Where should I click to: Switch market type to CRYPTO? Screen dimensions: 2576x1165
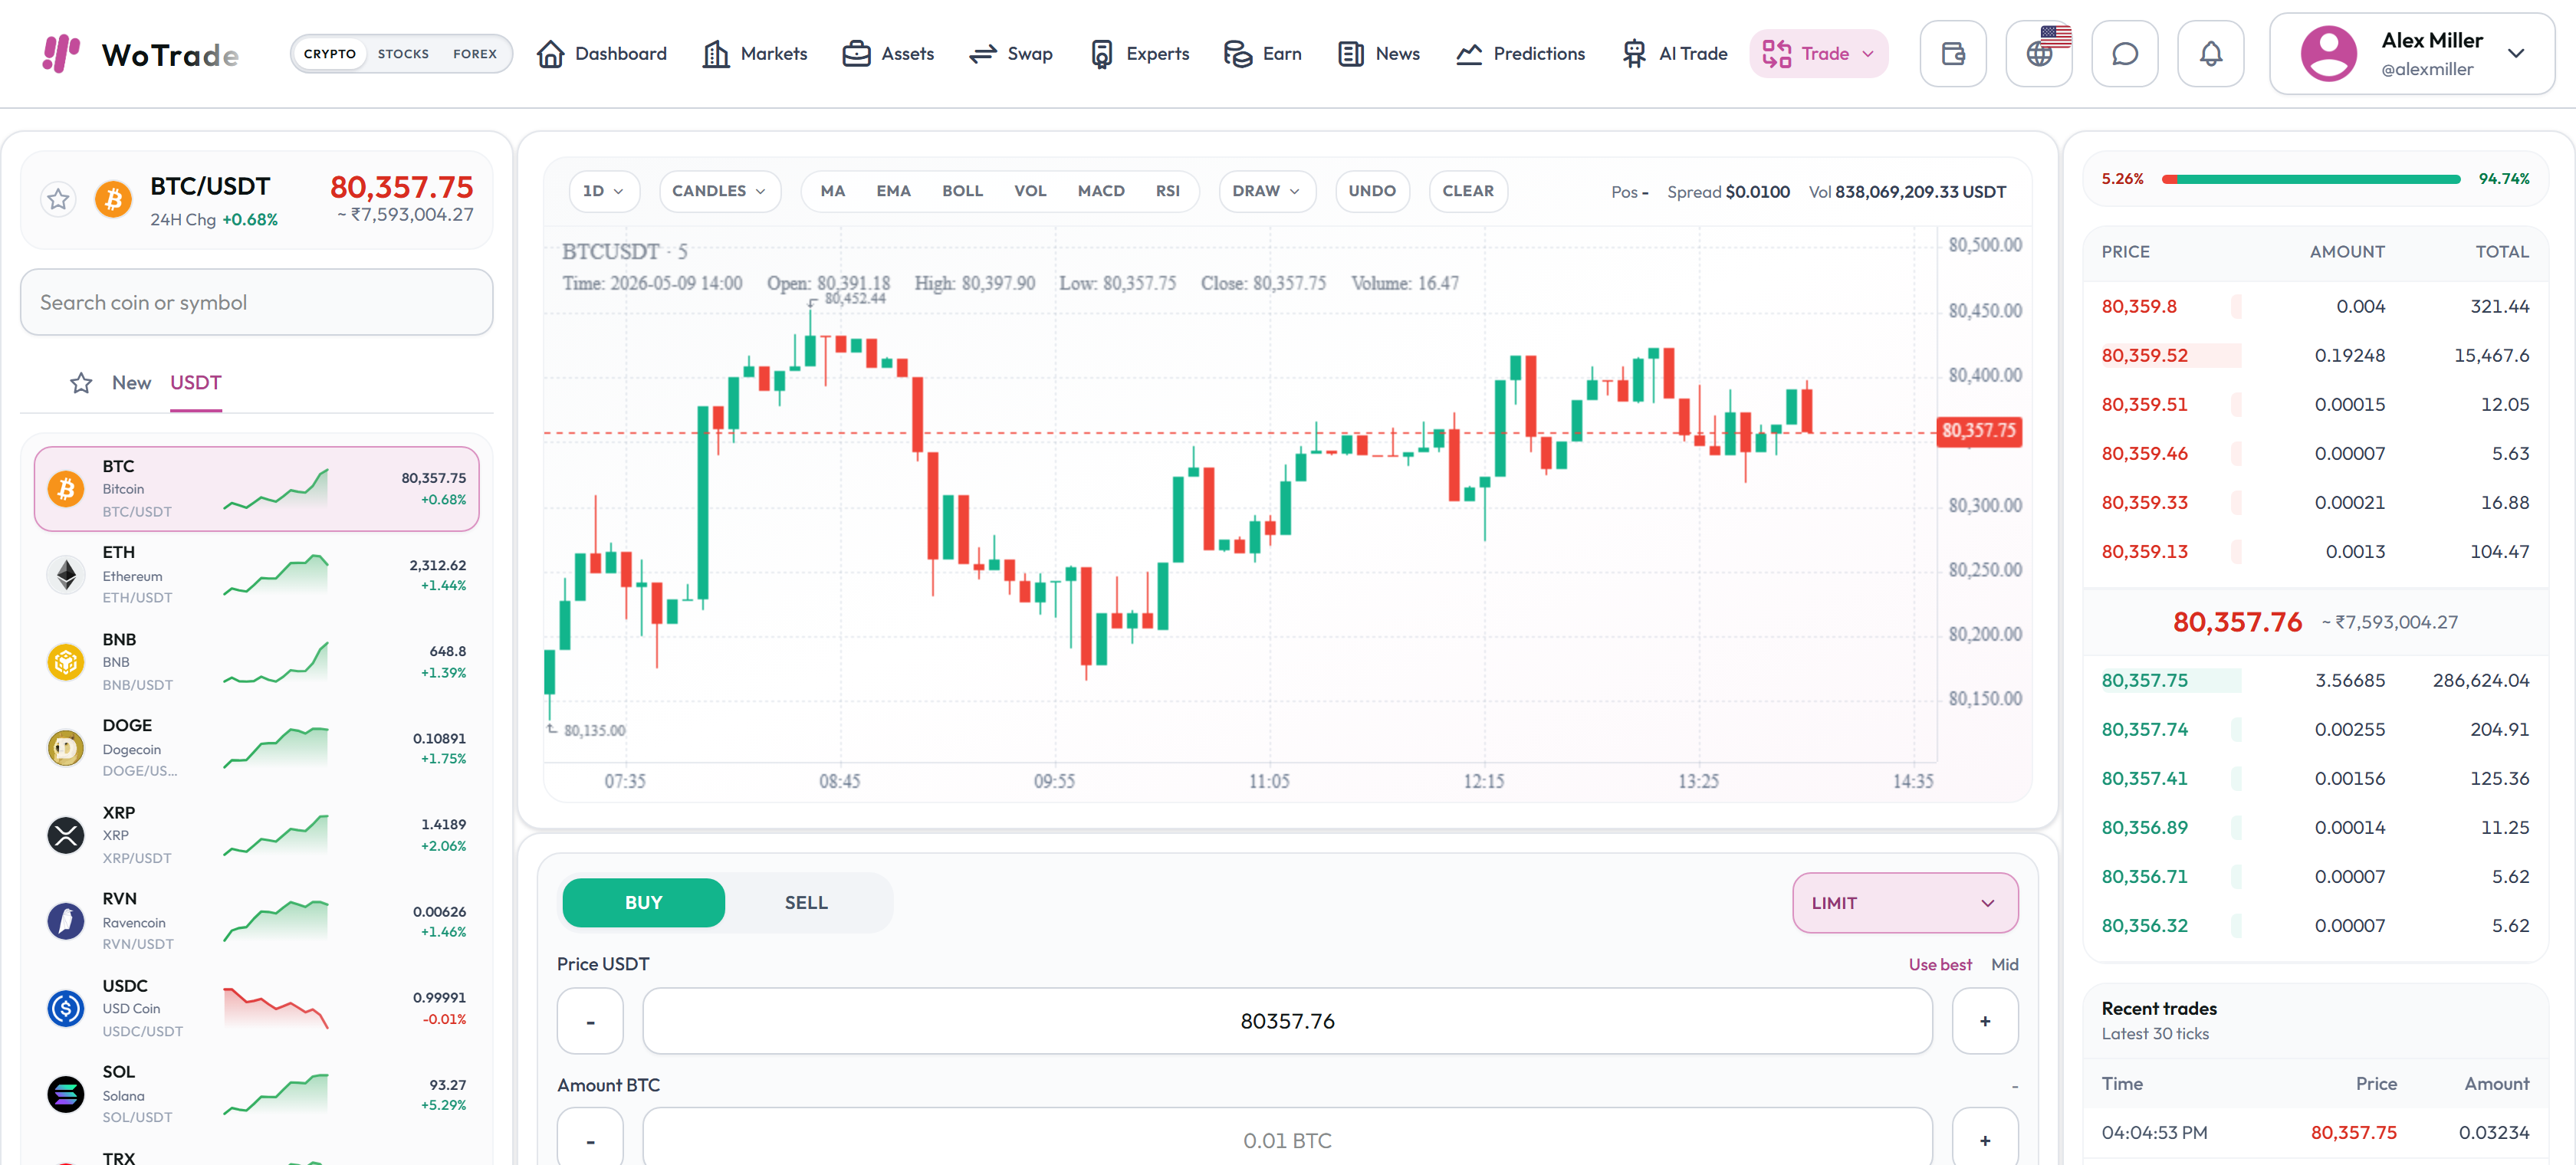329,54
